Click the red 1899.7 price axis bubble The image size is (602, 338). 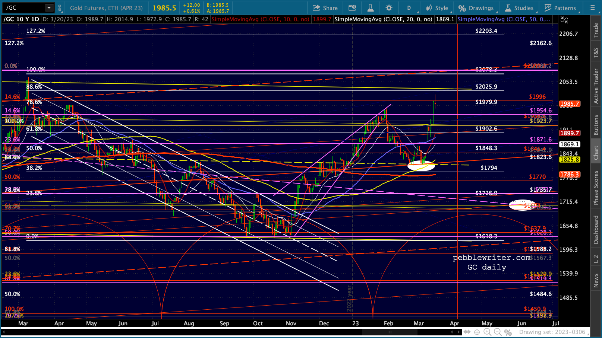pos(570,133)
